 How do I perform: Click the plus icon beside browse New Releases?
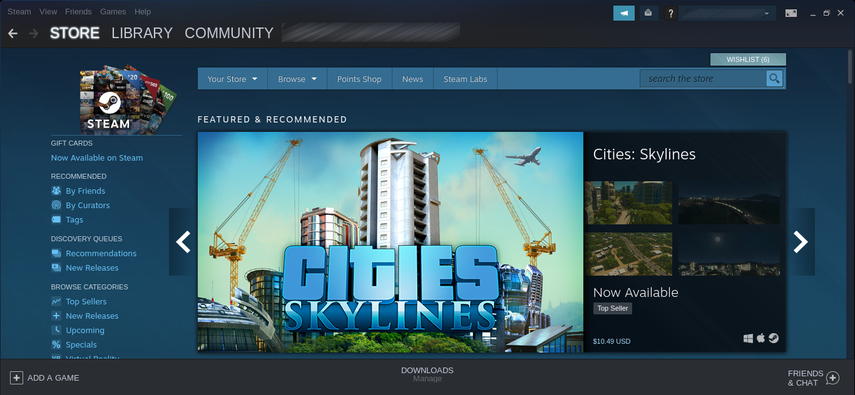click(56, 316)
